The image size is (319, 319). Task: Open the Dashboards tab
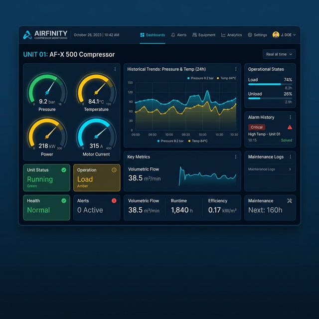pos(153,35)
